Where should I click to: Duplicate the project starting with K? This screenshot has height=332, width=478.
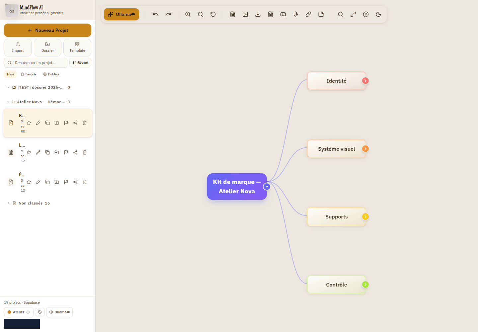point(47,123)
